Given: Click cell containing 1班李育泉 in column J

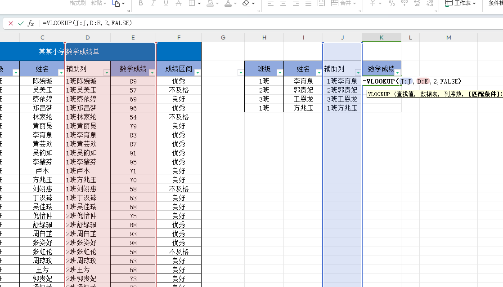Looking at the screenshot, I should [342, 81].
